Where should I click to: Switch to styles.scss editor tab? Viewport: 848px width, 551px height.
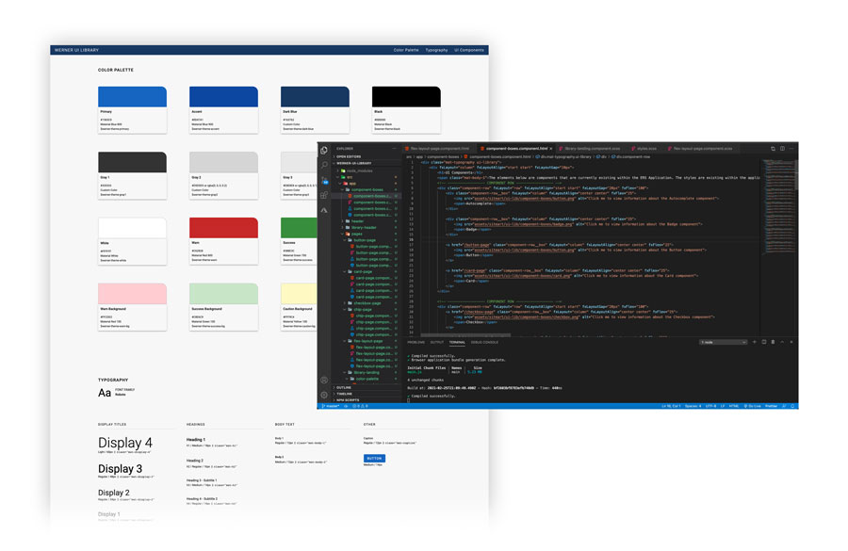point(644,148)
